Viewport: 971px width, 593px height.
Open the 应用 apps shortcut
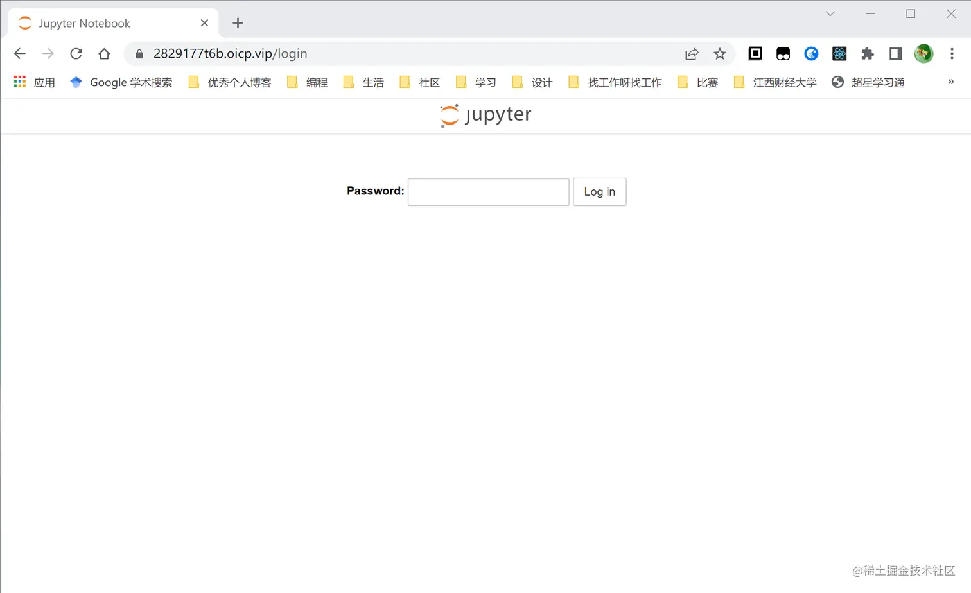click(x=35, y=82)
